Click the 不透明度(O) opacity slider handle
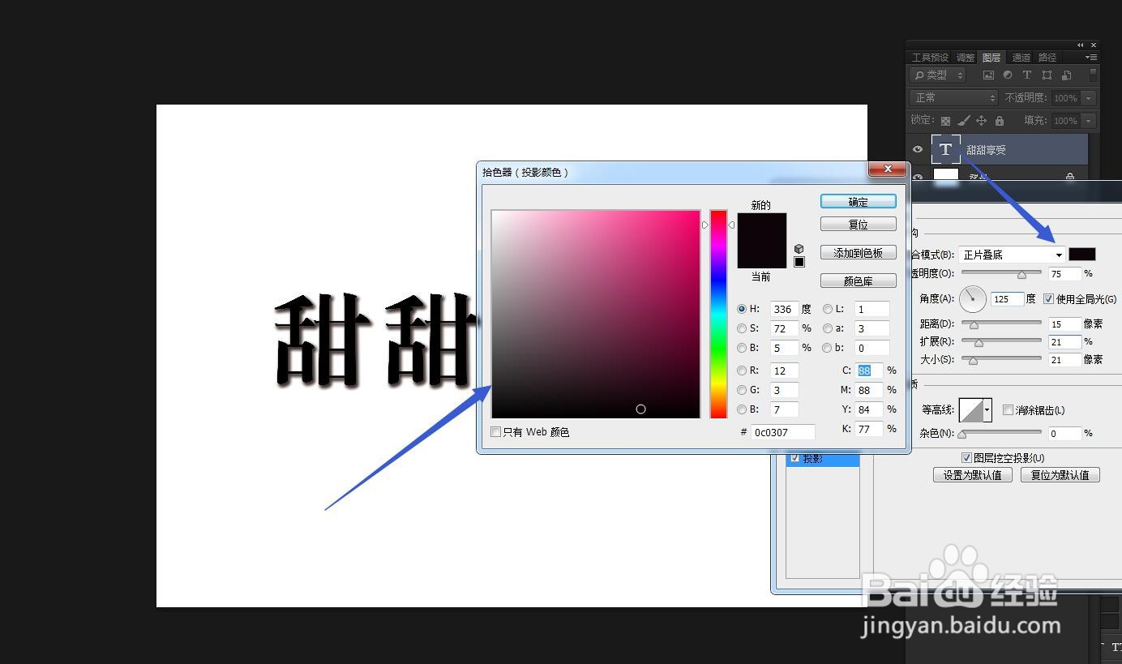The width and height of the screenshot is (1122, 664). tap(1021, 276)
